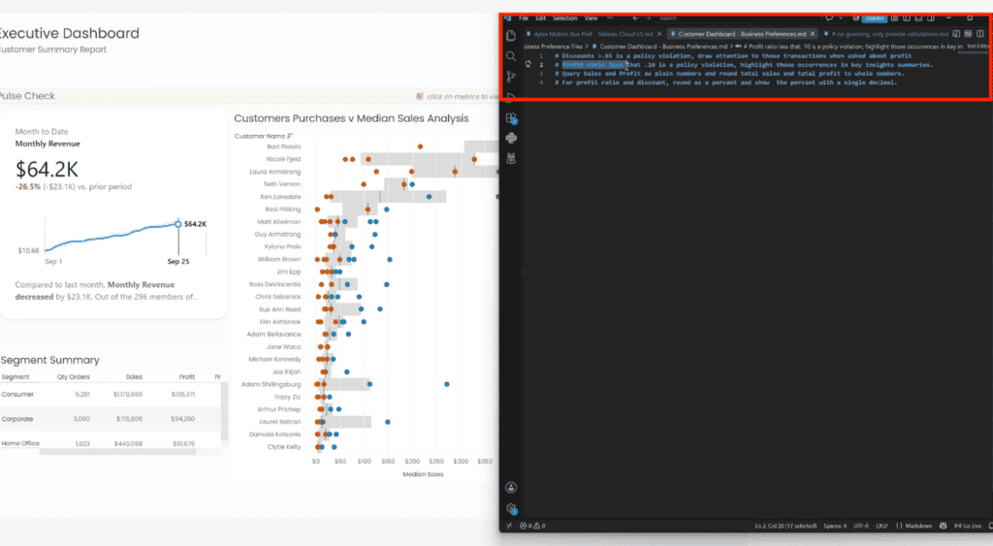Click the Update button in title bar
The height and width of the screenshot is (546, 993).
tap(875, 18)
